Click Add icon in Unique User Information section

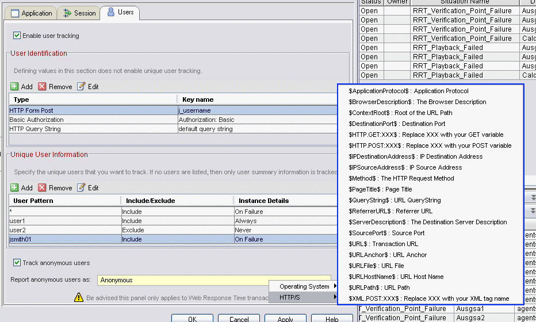(x=14, y=187)
